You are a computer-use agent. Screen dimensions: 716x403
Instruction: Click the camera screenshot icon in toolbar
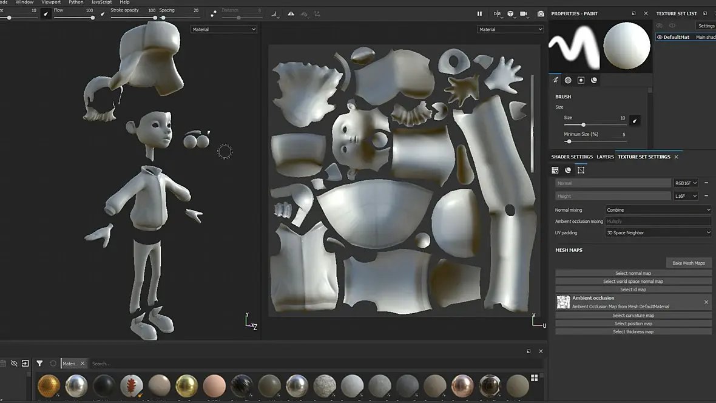click(x=541, y=13)
